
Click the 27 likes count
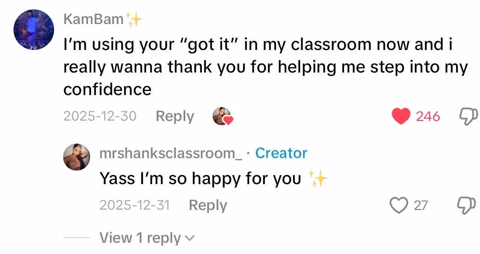(x=421, y=206)
